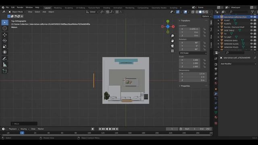Hide the SIDE TABLE object eye icon
258x145 pixels.
[252, 30]
